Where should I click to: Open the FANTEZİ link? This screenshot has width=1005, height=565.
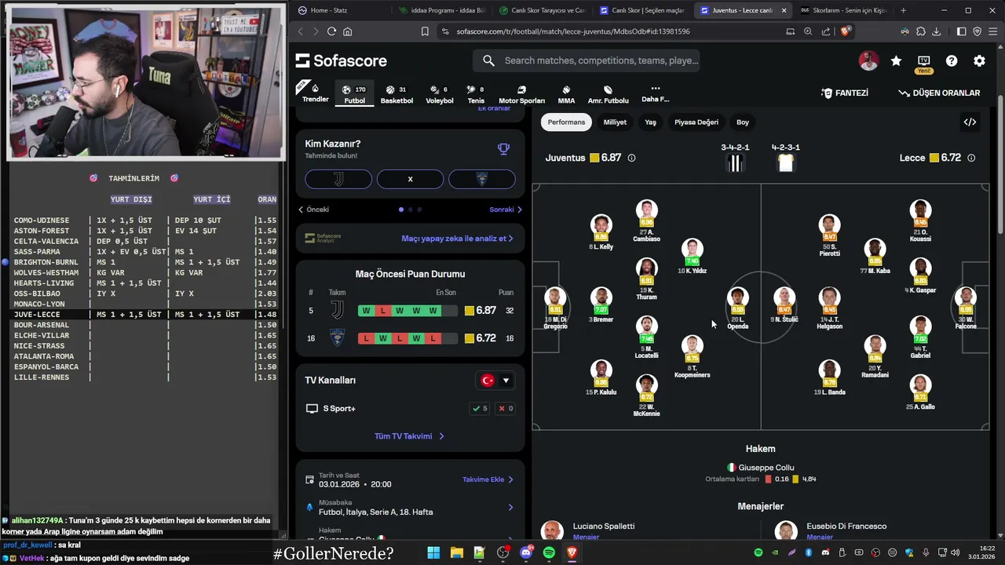point(845,93)
